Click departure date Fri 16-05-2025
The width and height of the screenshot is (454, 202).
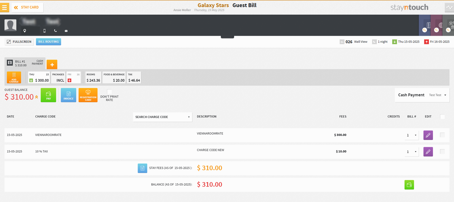click(x=437, y=42)
